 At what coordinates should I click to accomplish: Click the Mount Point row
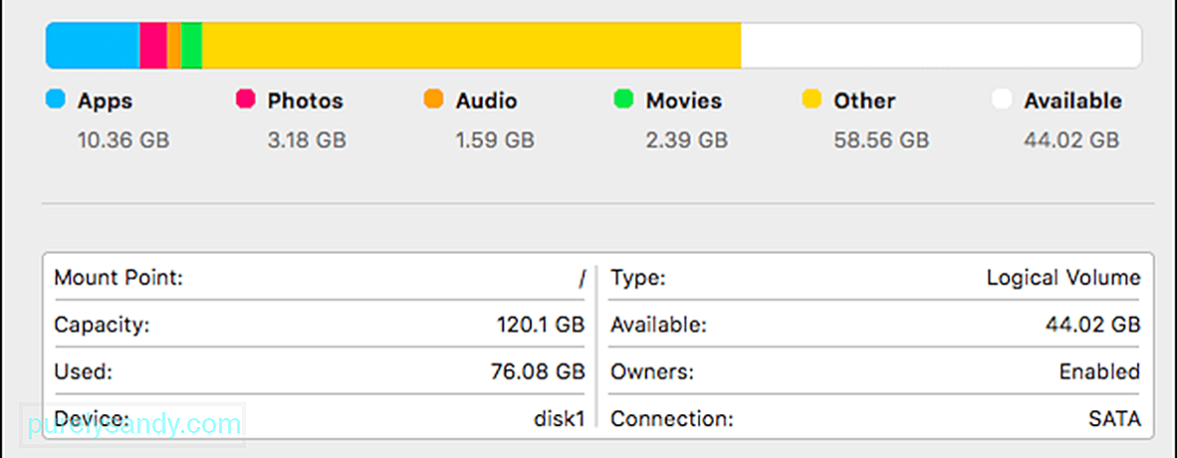[320, 279]
